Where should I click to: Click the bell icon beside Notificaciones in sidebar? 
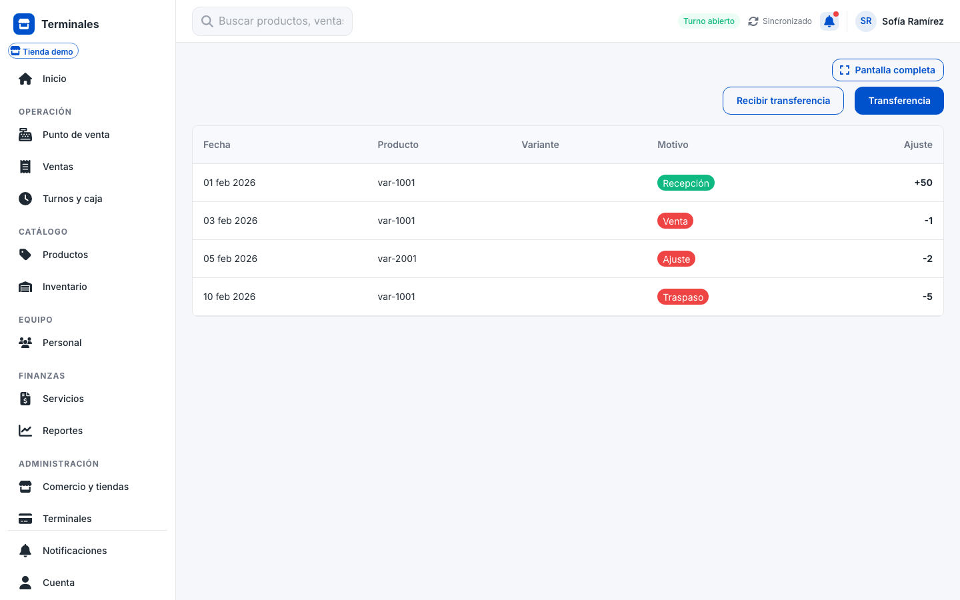[25, 551]
